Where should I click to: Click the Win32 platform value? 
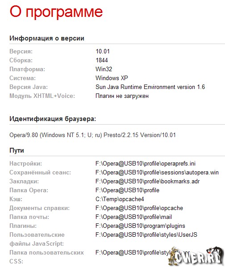pos(104,69)
